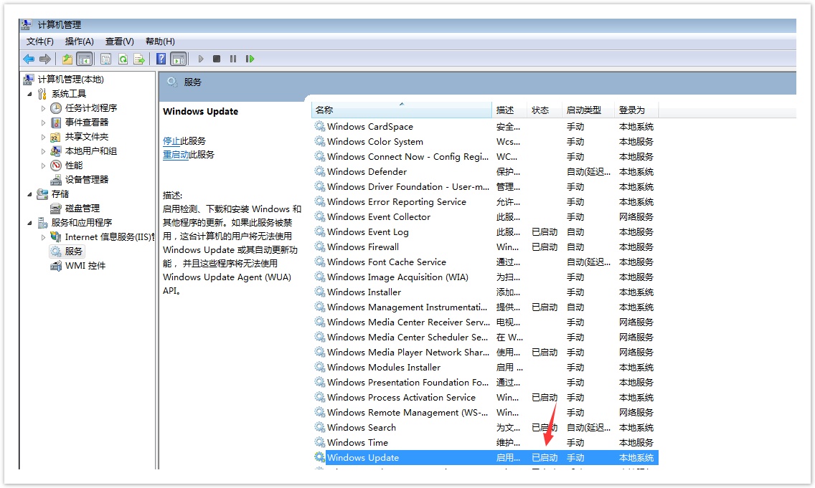Collapse the 服务和应用程序 tree node
The image size is (815, 488).
29,223
